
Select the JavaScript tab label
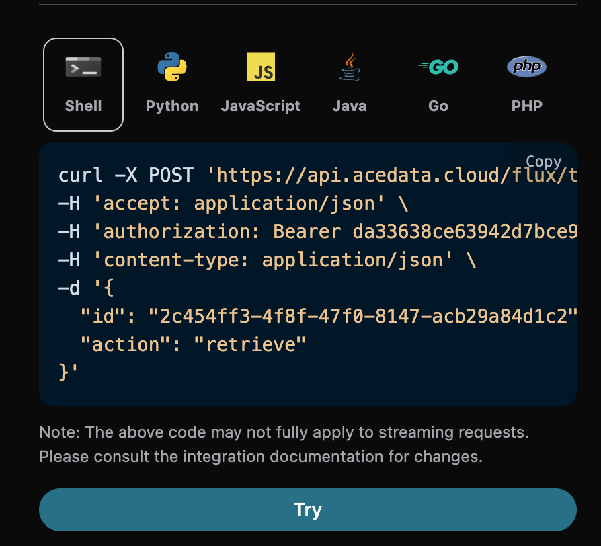pos(261,106)
